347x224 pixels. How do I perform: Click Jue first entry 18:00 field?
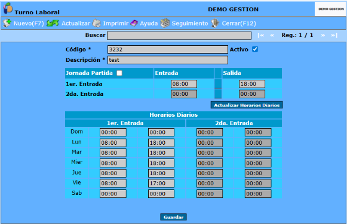[x=161, y=173]
